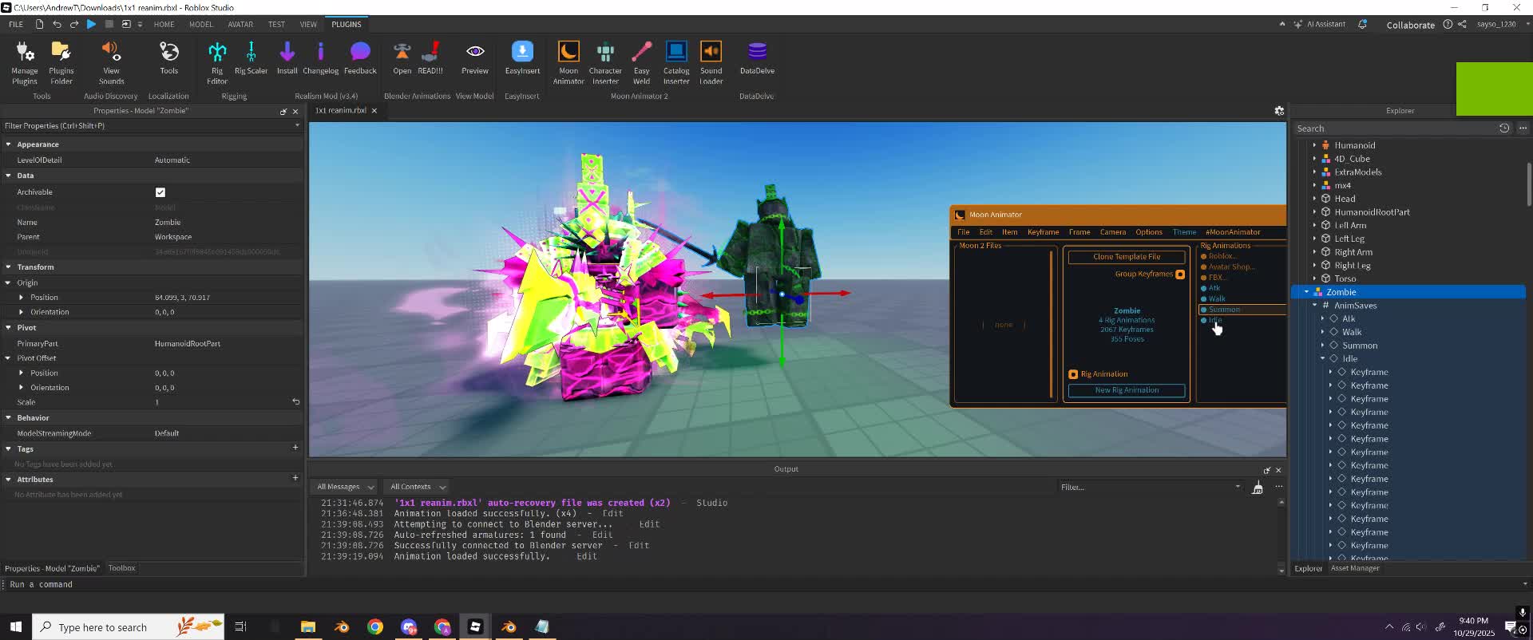This screenshot has height=640, width=1533.
Task: Open the Feedback plugin
Action: 360,58
